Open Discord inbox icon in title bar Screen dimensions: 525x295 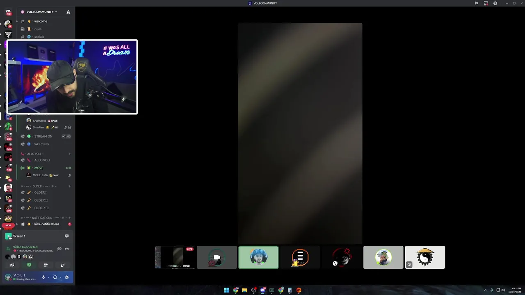click(486, 3)
